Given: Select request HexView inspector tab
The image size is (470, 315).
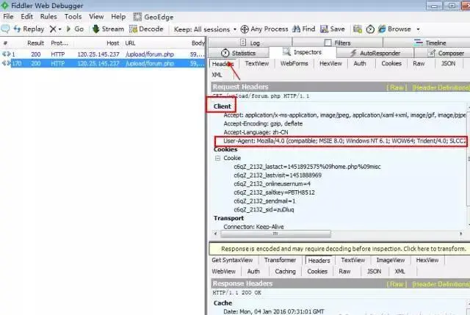Looking at the screenshot, I should [x=330, y=64].
